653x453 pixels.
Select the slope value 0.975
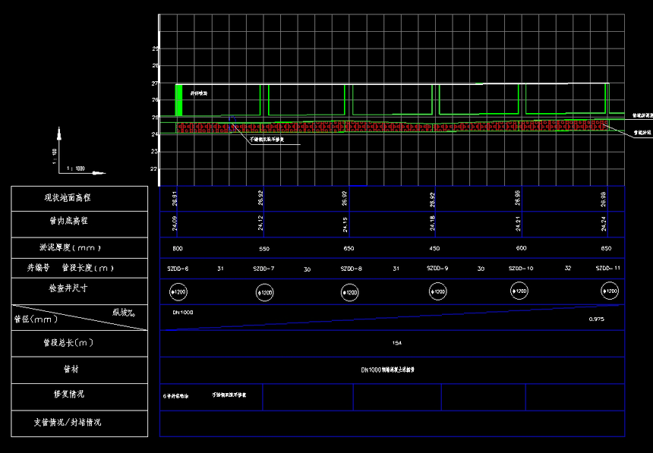pos(596,319)
